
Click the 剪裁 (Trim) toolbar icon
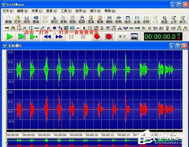tap(118, 19)
